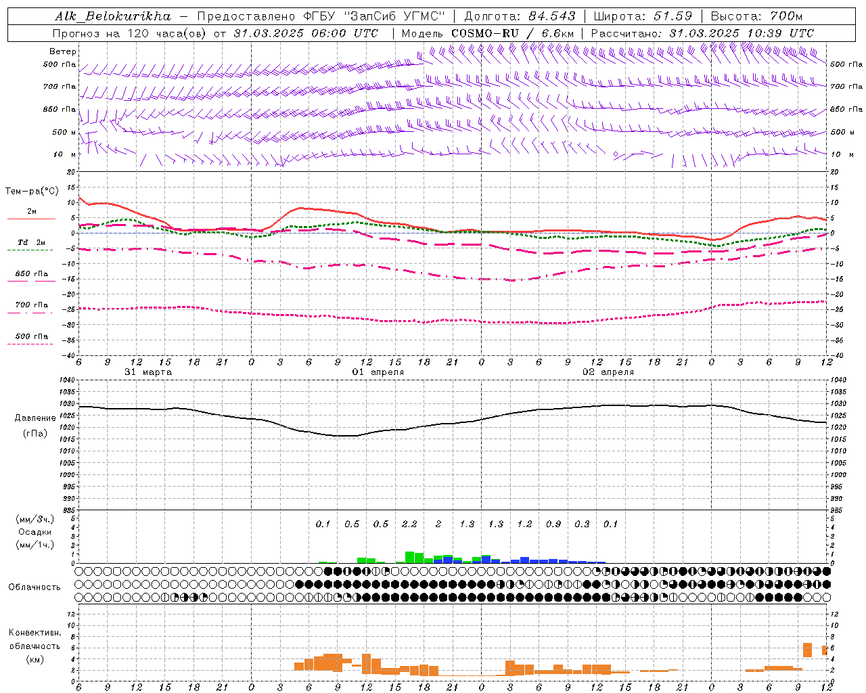Click the '31 марта' date label
866x693 pixels.
tap(148, 372)
